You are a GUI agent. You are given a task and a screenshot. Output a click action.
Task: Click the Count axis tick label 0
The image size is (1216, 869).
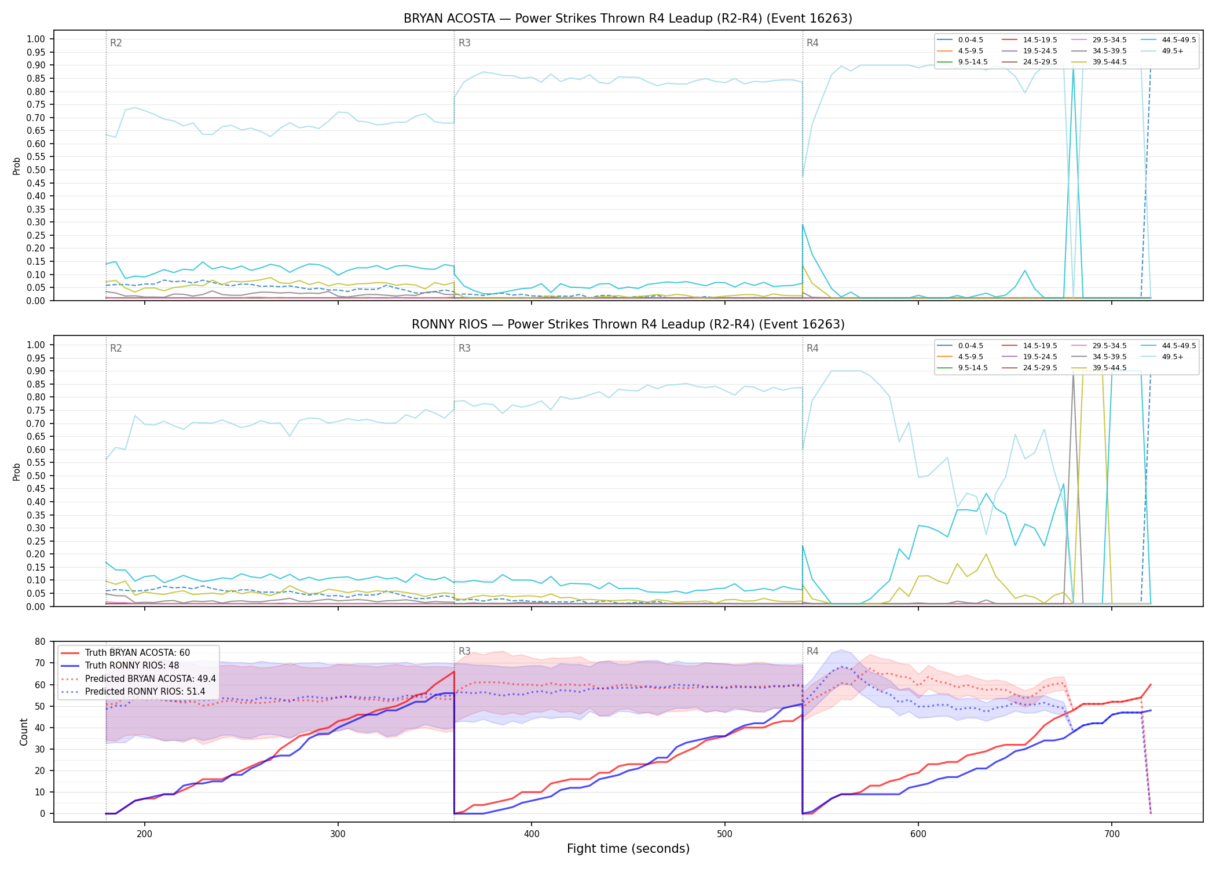(42, 813)
